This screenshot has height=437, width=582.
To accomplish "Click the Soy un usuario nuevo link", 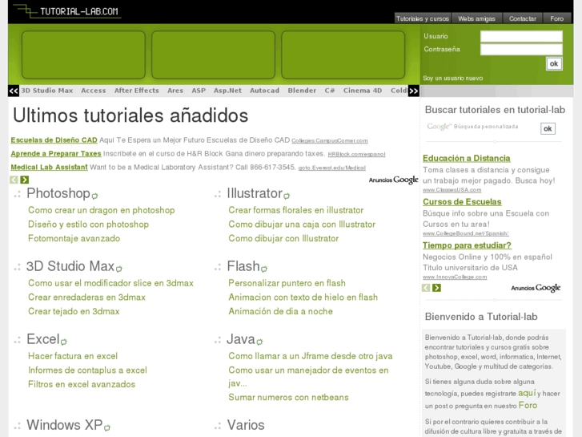I will pyautogui.click(x=453, y=78).
